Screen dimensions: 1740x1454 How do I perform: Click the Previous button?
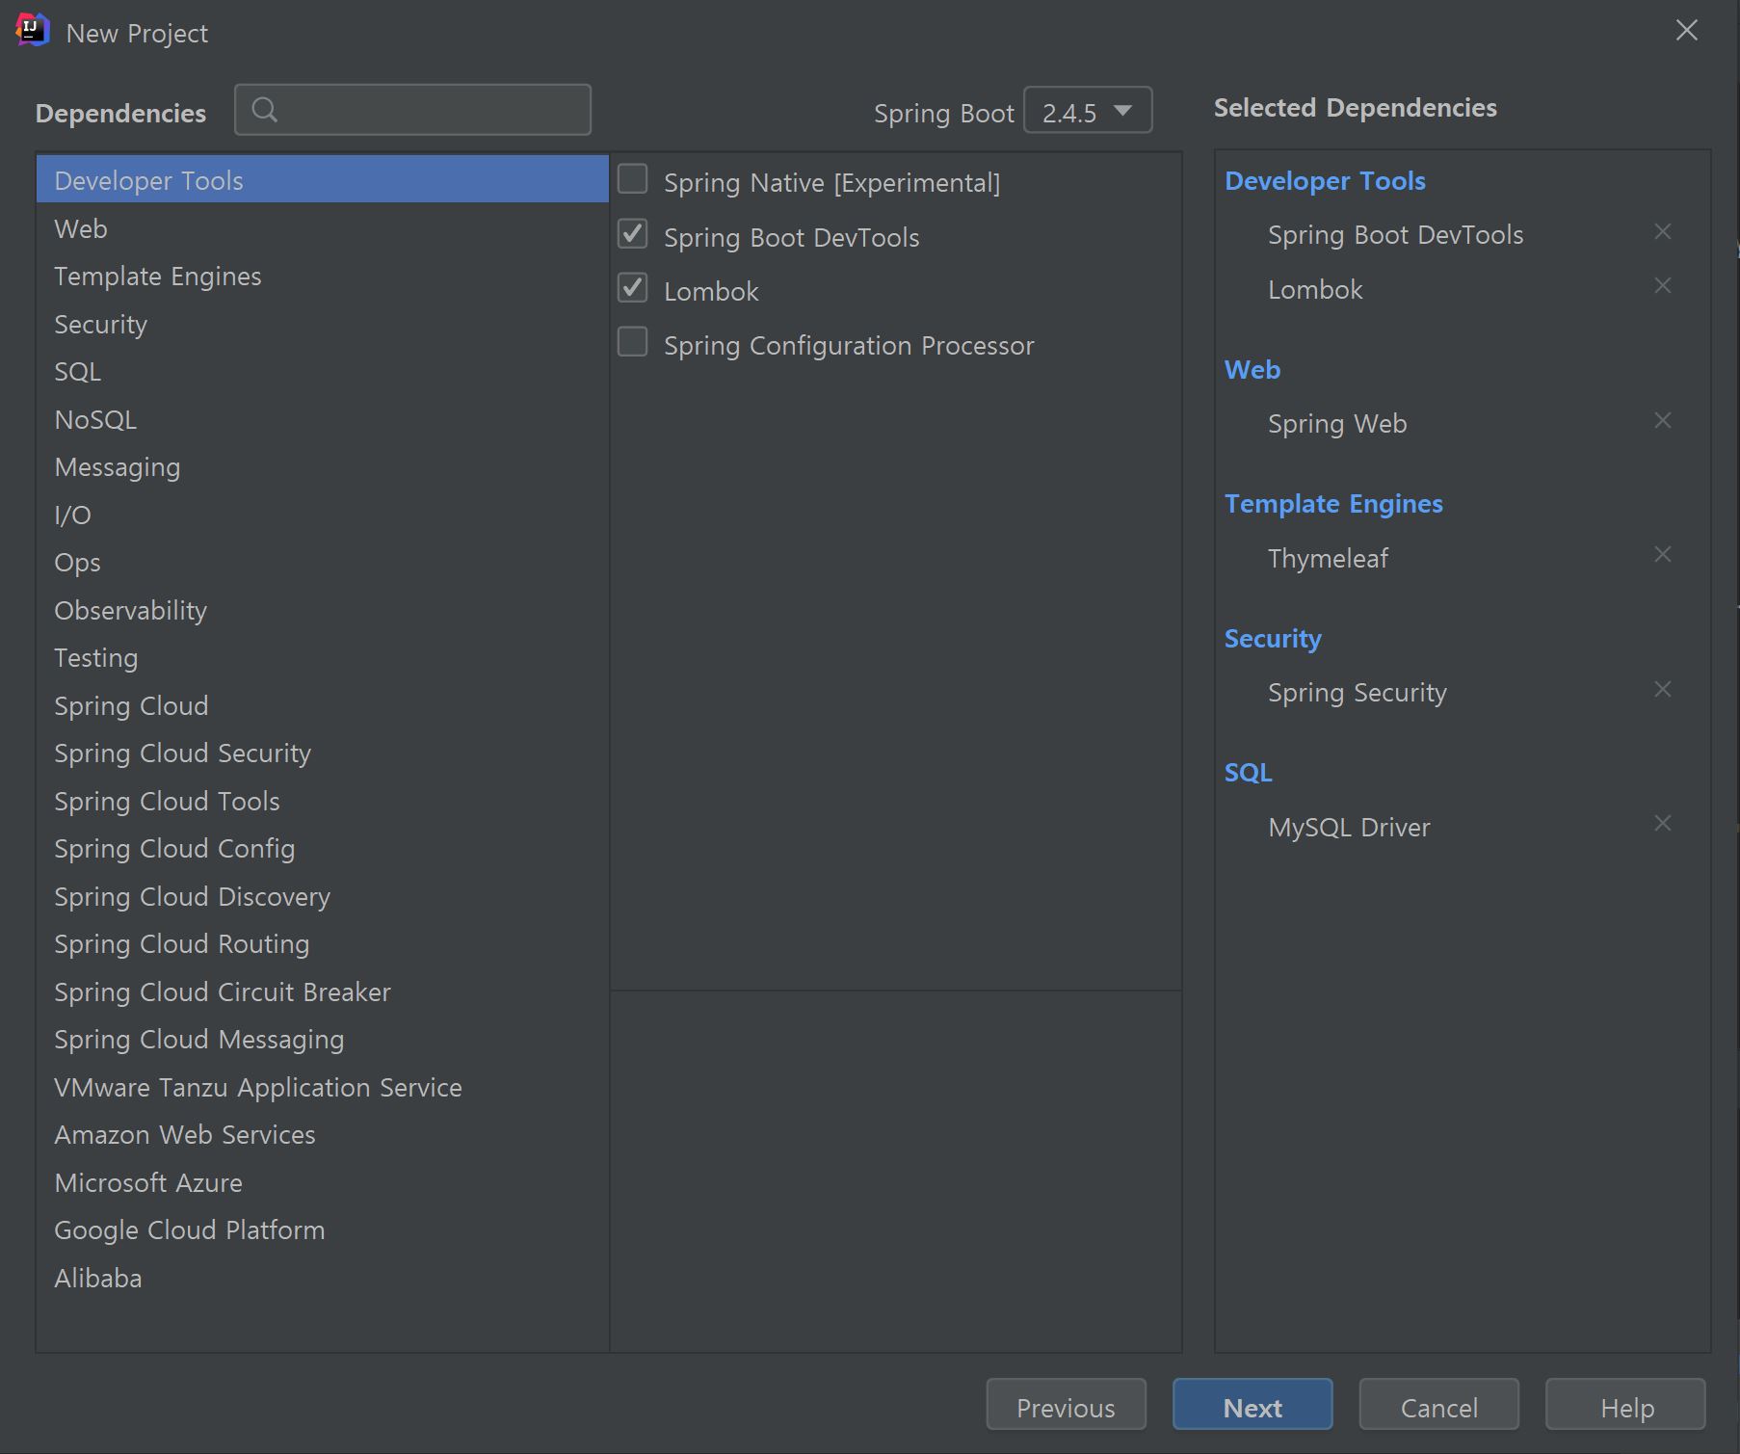click(1066, 1404)
